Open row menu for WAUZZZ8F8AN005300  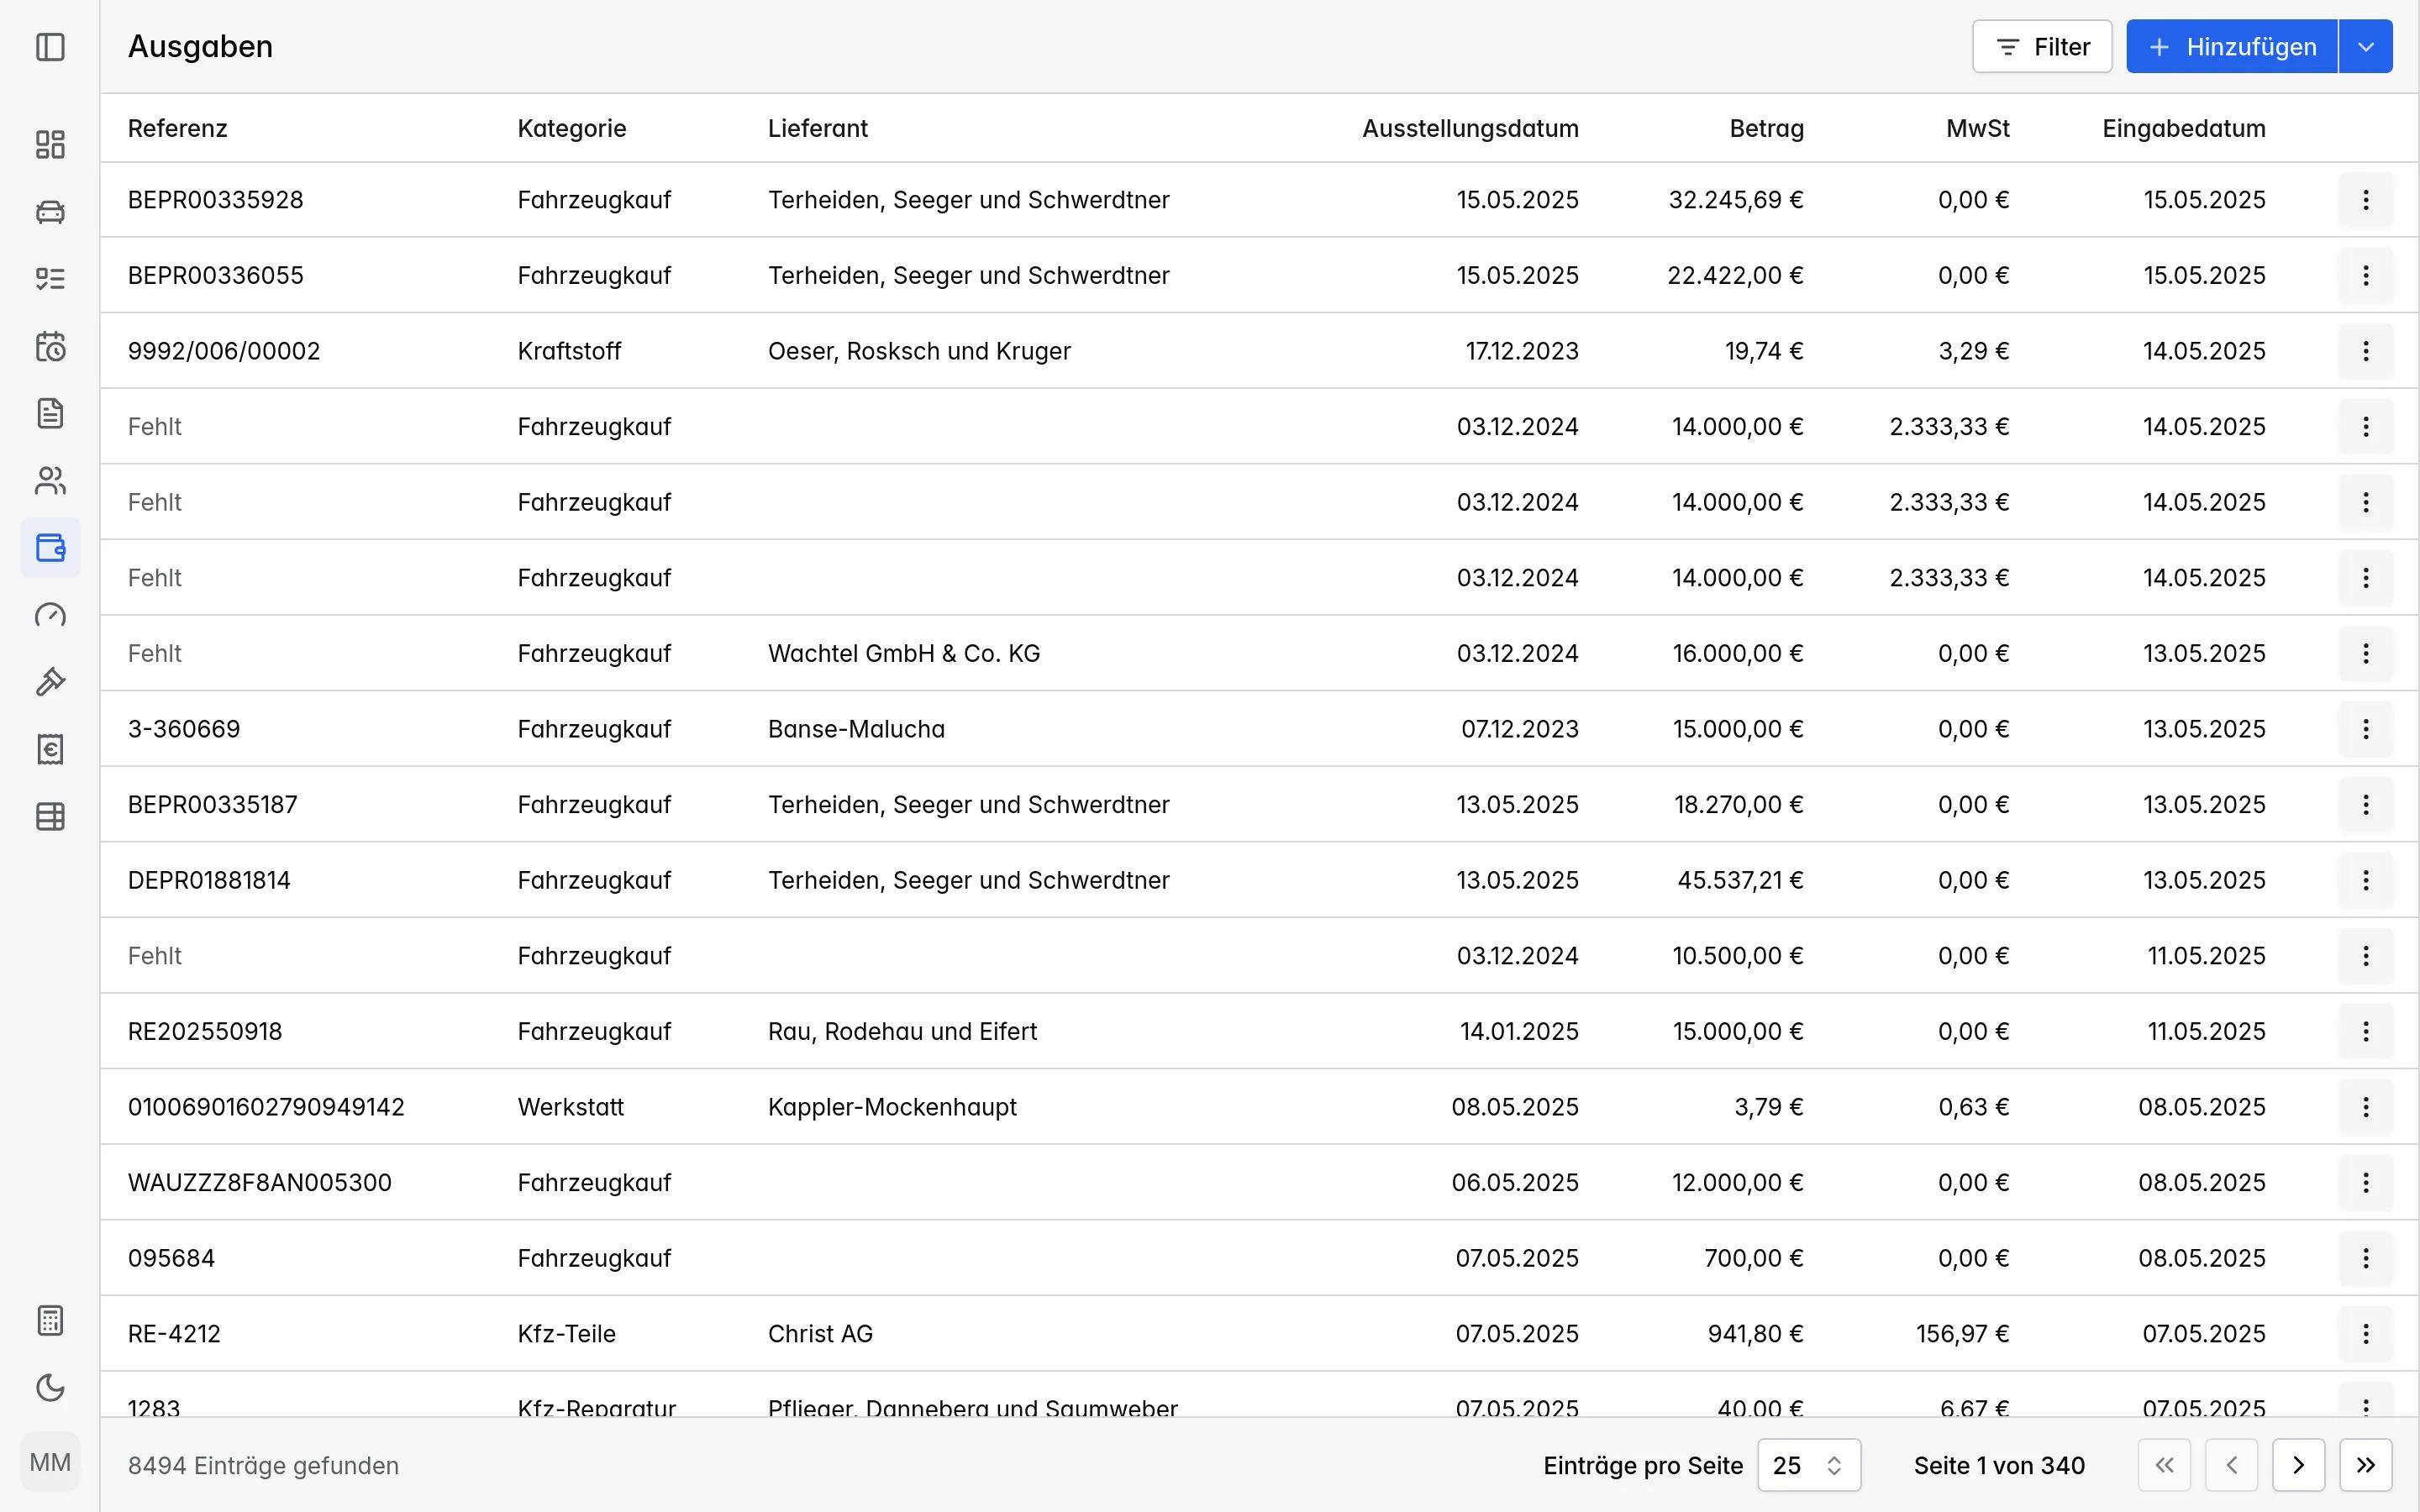(2366, 1183)
